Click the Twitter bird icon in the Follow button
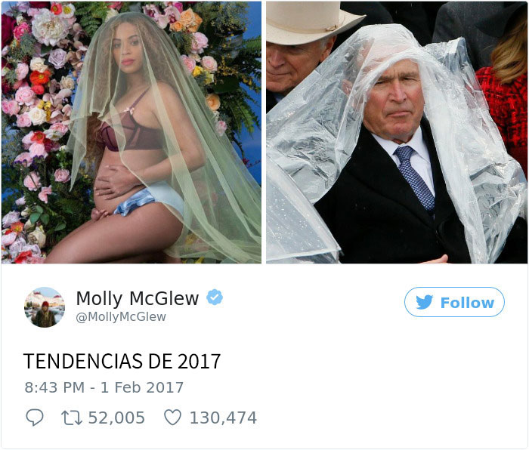Screen dimensions: 529x450 [x=425, y=302]
